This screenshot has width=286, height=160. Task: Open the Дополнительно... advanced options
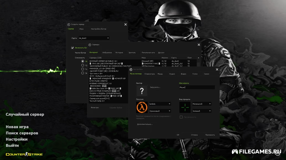(x=145, y=124)
